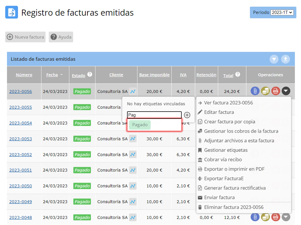This screenshot has width=301, height=225.
Task: Sort by Total column header
Action: tap(228, 76)
